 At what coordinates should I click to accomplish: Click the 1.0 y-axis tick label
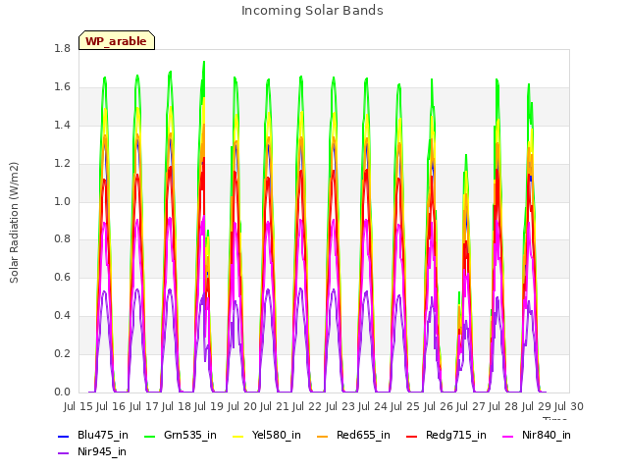click(62, 201)
